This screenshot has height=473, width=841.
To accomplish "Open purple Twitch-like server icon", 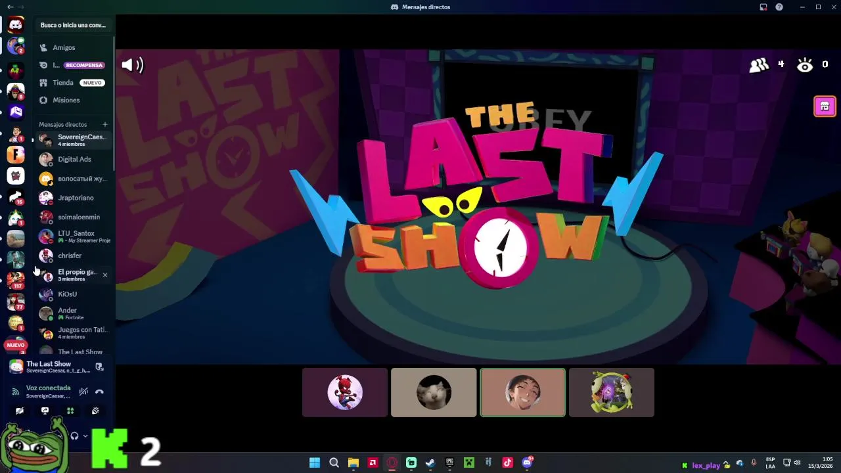I will click(x=16, y=112).
